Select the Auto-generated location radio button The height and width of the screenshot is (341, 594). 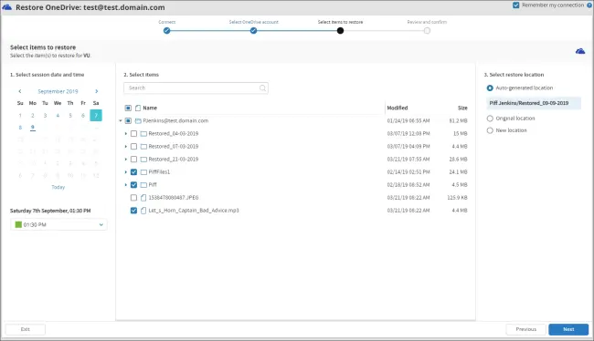click(x=490, y=88)
